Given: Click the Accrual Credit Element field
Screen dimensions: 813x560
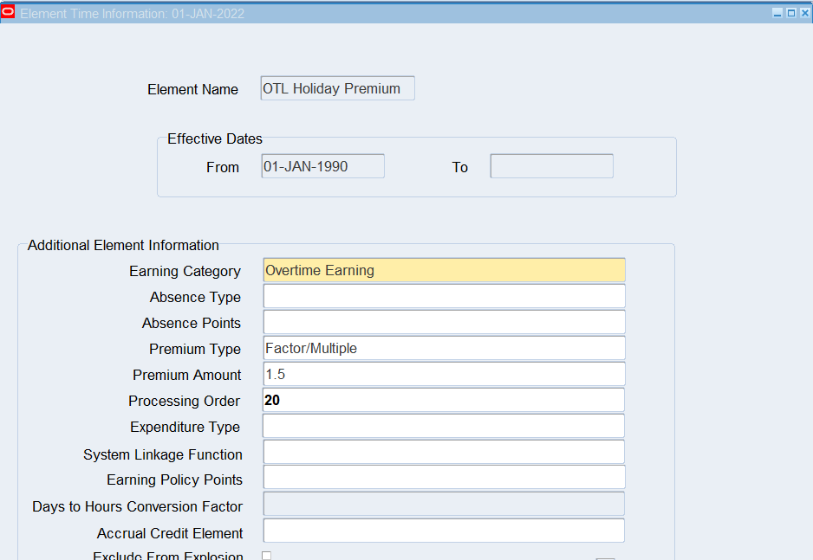Looking at the screenshot, I should pos(444,531).
